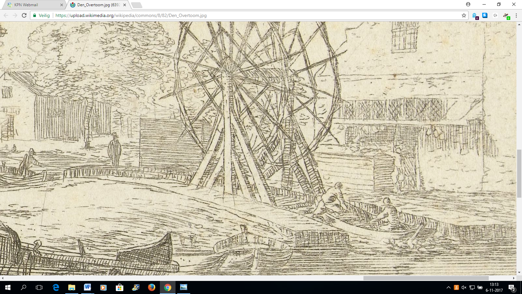Open the media player taskbar icon
The height and width of the screenshot is (294, 522).
coord(103,287)
